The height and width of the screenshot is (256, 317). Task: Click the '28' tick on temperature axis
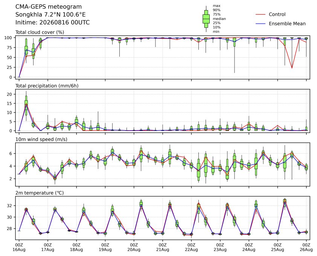9,229
